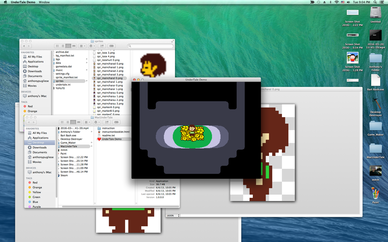Expand Anthony's Folder arrow in MacUnderTale window
The height and width of the screenshot is (242, 388).
click(92, 132)
